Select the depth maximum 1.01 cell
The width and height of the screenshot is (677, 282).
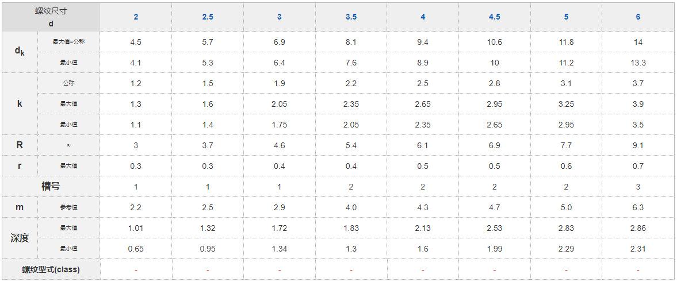pyautogui.click(x=136, y=228)
